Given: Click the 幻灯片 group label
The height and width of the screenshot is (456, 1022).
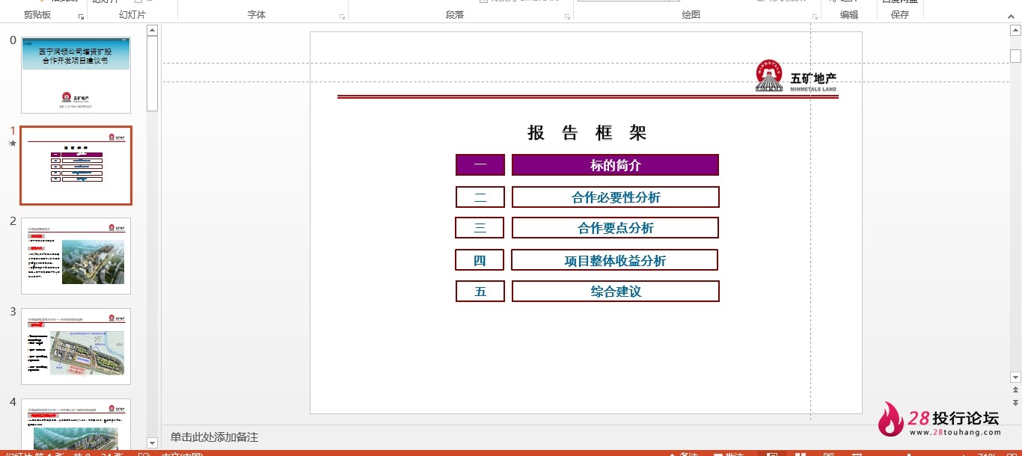Looking at the screenshot, I should click(132, 15).
